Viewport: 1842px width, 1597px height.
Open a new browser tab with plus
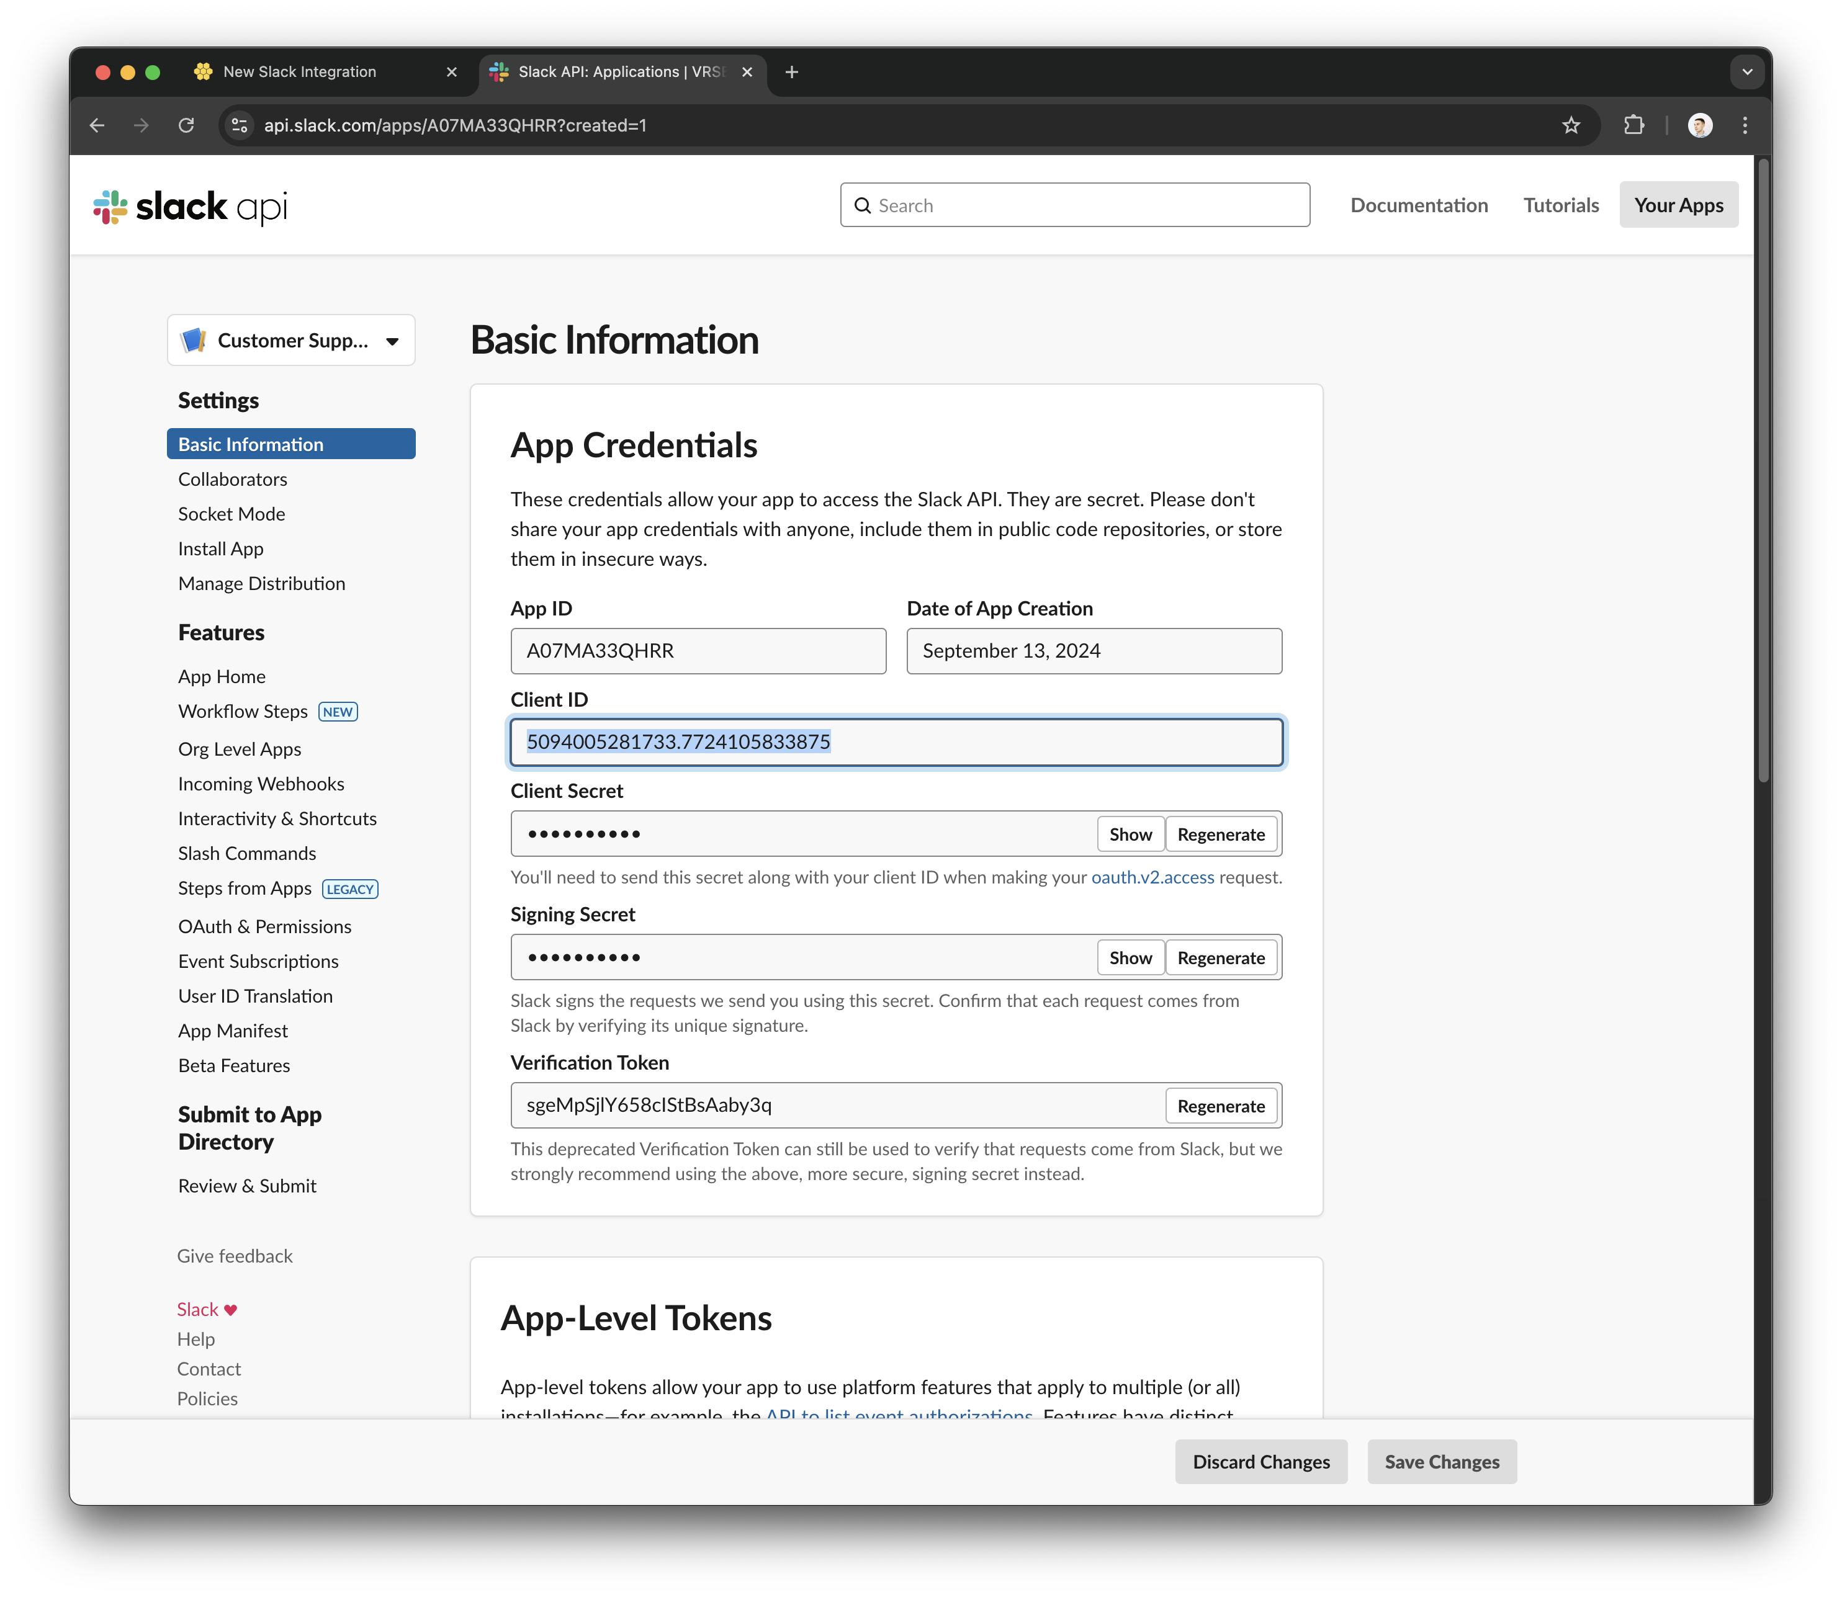(792, 72)
